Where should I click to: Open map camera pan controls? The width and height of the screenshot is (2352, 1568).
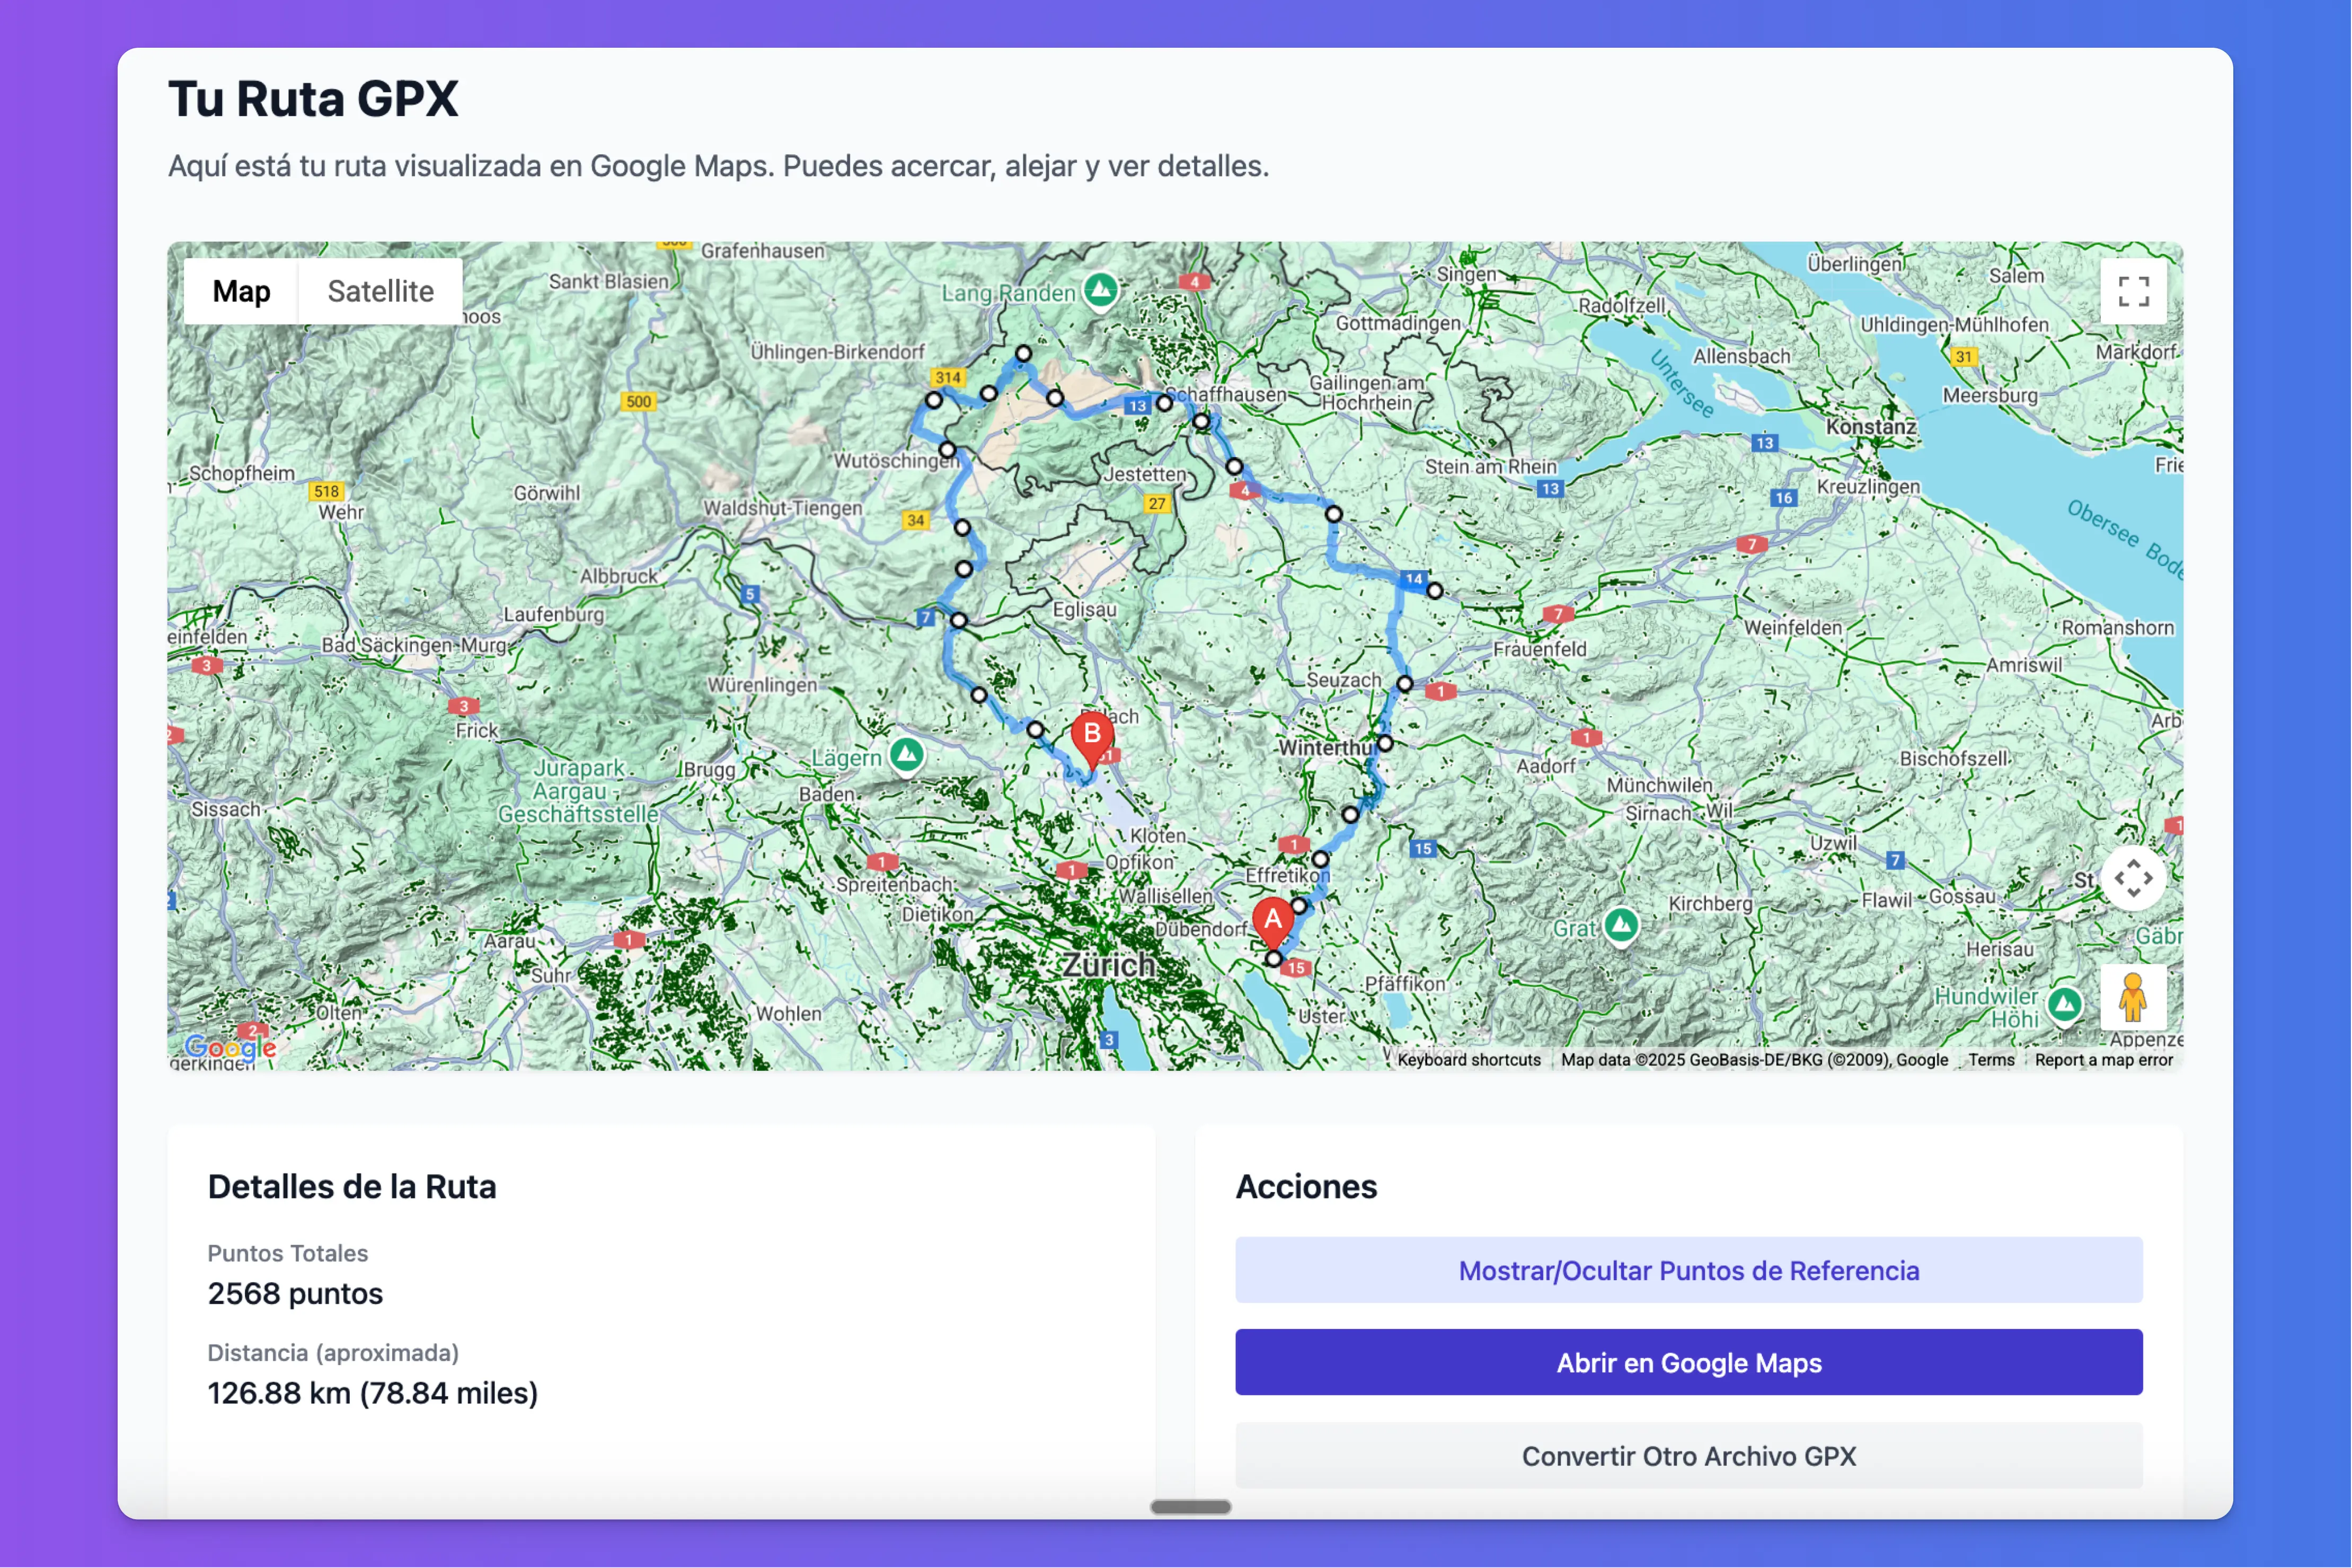pyautogui.click(x=2132, y=877)
